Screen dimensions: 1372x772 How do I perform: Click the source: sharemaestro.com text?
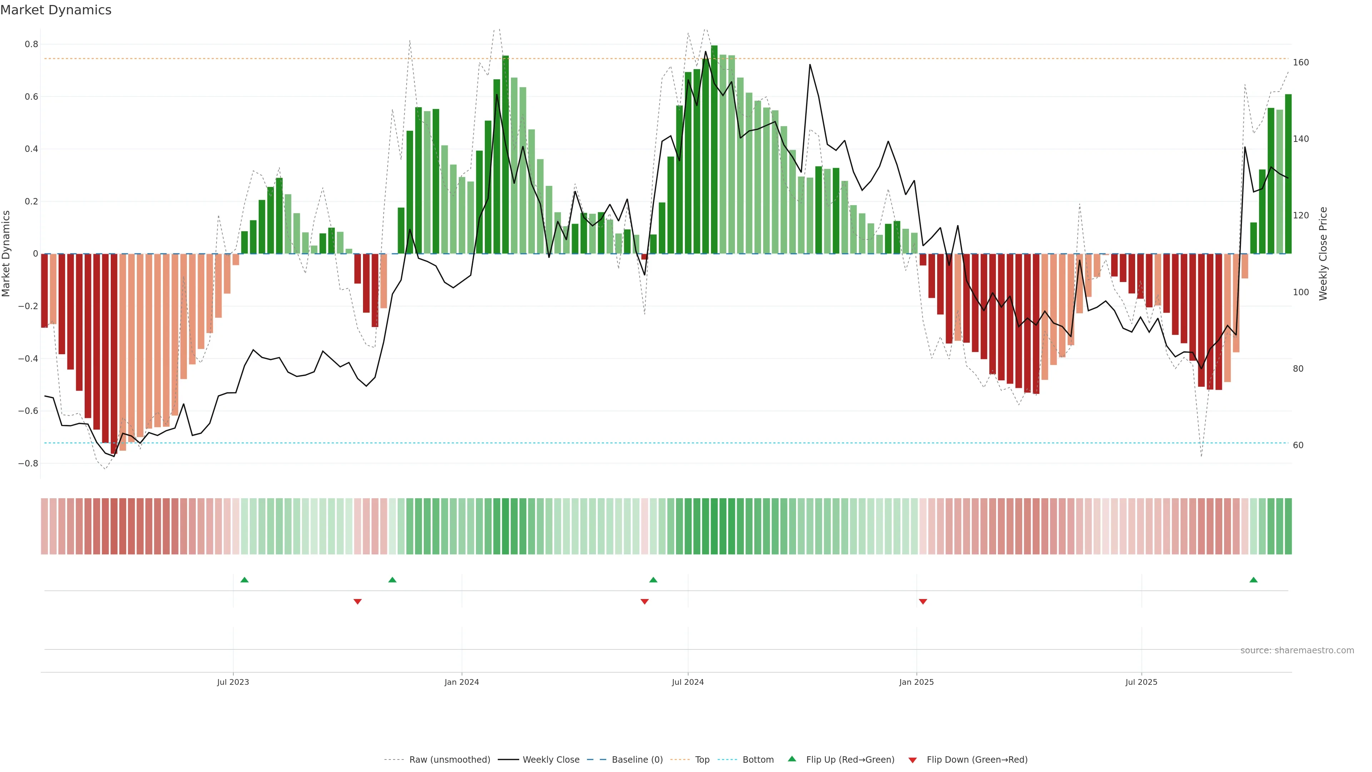pyautogui.click(x=1297, y=650)
